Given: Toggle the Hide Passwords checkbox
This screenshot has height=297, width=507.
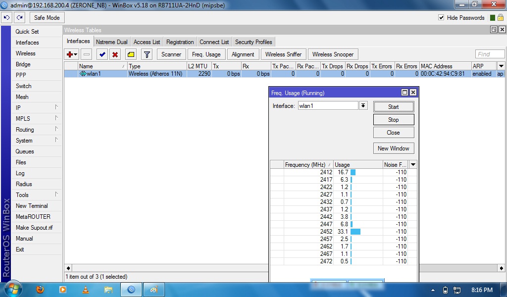Looking at the screenshot, I should (441, 17).
